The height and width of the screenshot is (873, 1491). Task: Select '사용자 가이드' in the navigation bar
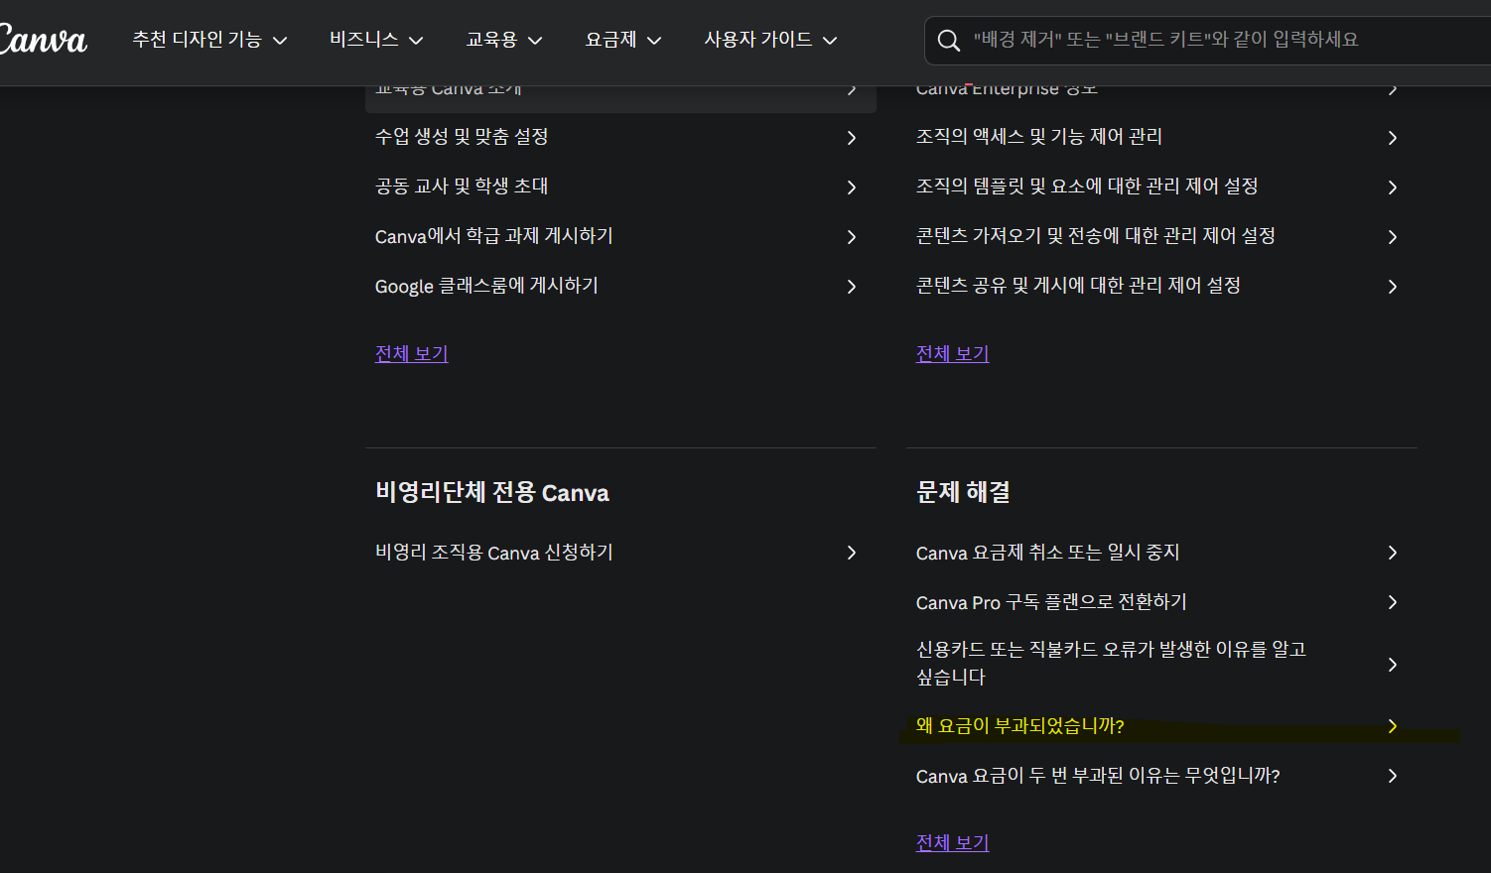pos(769,40)
